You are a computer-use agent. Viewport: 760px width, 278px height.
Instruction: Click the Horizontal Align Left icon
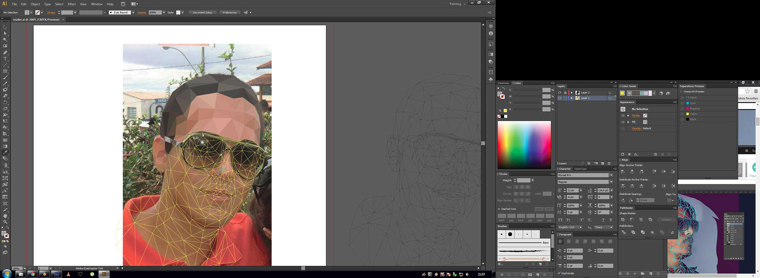pos(623,171)
